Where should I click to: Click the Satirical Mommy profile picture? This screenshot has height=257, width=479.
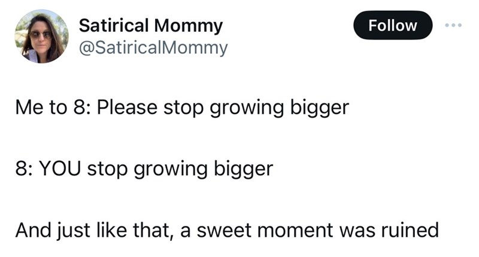click(41, 36)
